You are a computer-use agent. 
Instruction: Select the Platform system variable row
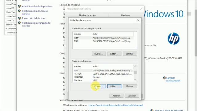(103, 80)
